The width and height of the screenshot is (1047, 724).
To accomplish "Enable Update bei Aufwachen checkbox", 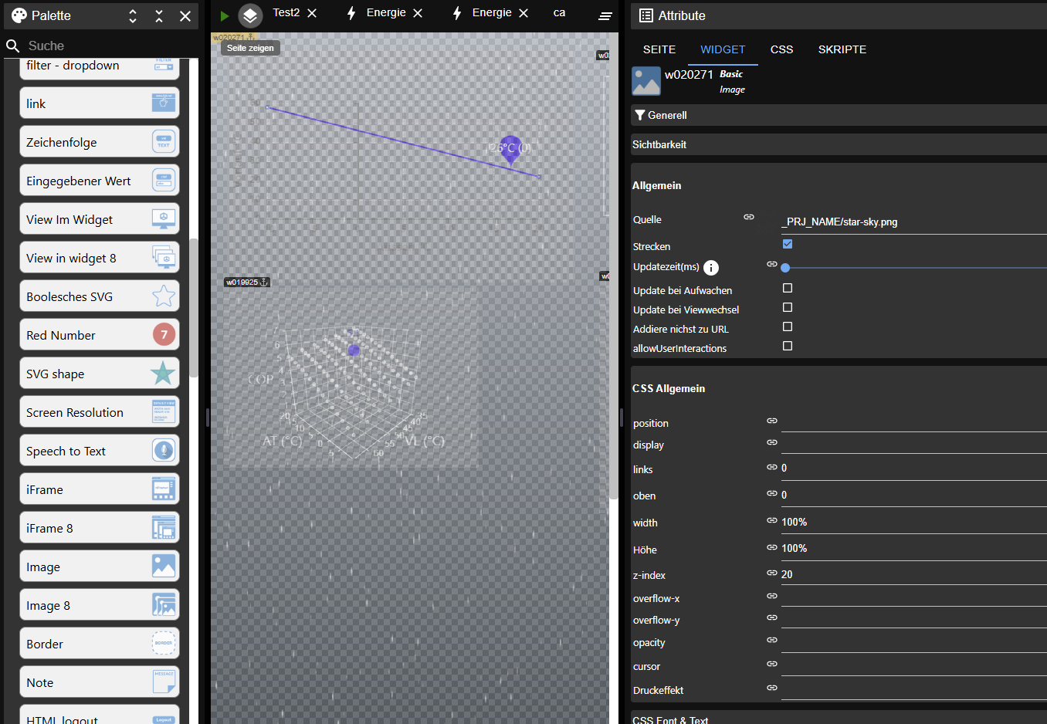I will tap(788, 288).
